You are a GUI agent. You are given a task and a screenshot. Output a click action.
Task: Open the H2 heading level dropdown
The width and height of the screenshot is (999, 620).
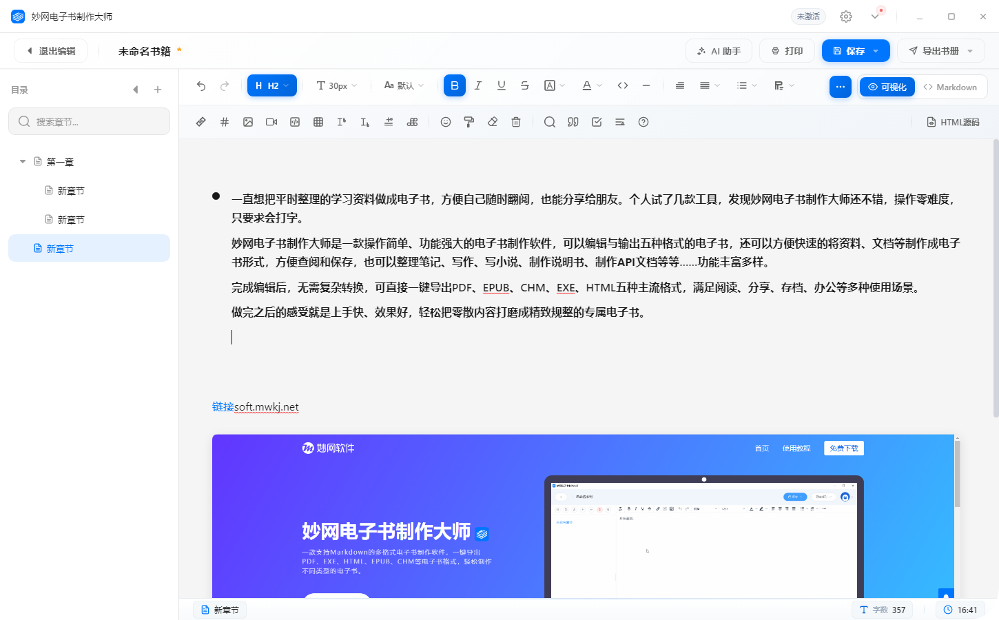point(272,85)
